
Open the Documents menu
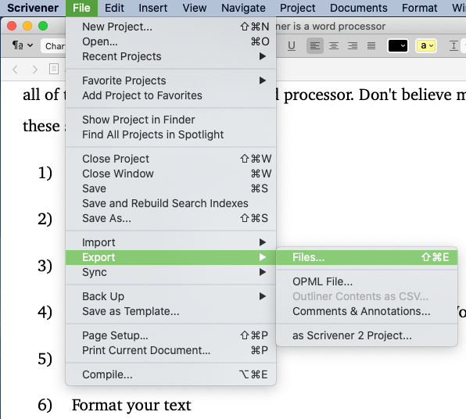(x=359, y=8)
